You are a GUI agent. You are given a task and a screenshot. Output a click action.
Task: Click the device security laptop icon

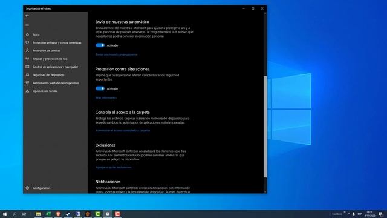pos(27,75)
